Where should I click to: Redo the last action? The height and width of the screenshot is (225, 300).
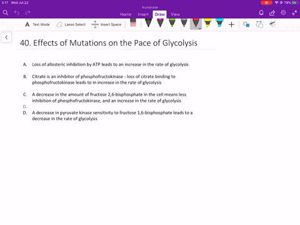[x=27, y=12]
